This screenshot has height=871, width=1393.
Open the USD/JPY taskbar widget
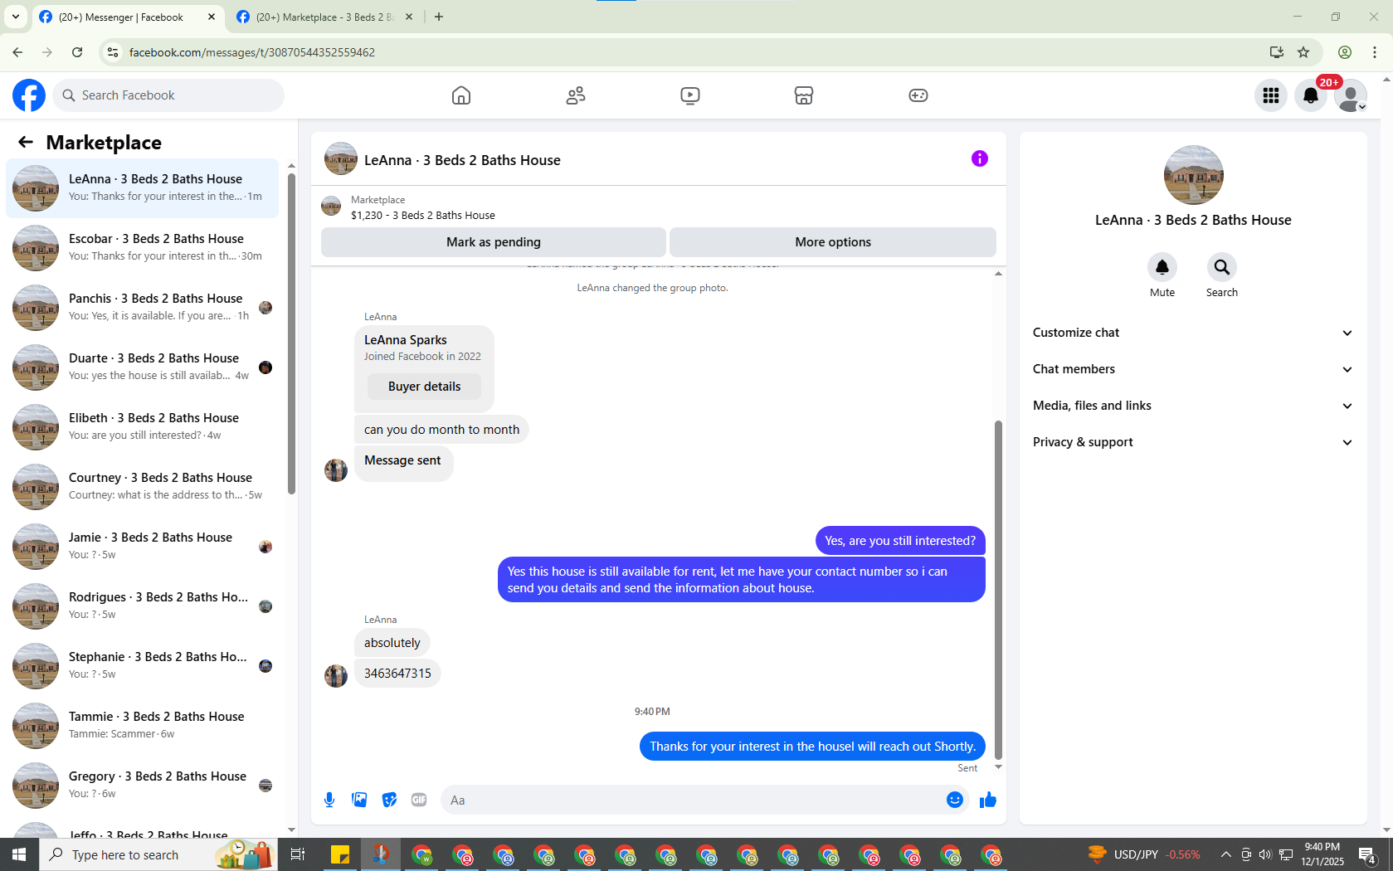point(1144,854)
